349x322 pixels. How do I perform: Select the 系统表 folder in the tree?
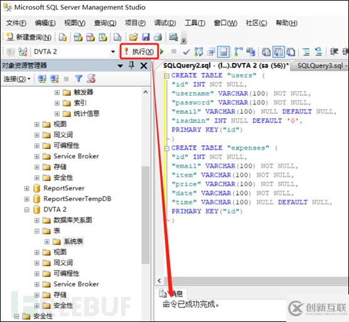[73, 241]
